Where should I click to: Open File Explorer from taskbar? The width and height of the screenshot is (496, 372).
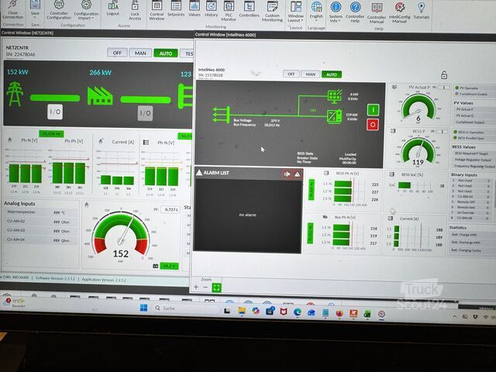click(242, 310)
